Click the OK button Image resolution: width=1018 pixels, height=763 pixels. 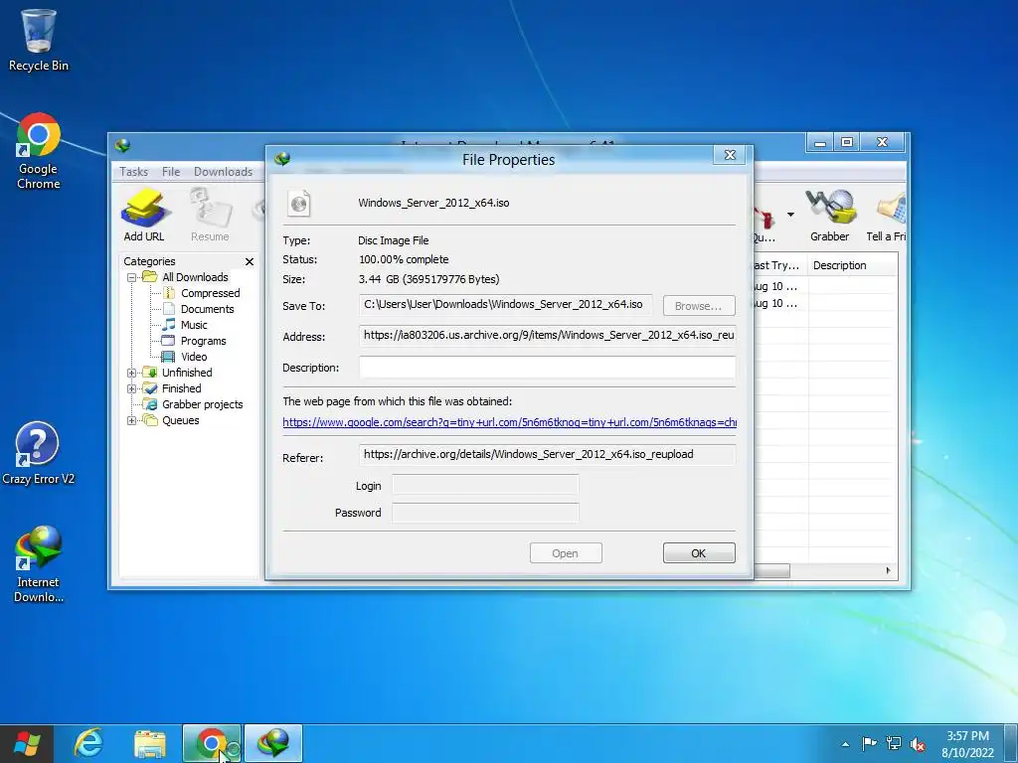[699, 553]
